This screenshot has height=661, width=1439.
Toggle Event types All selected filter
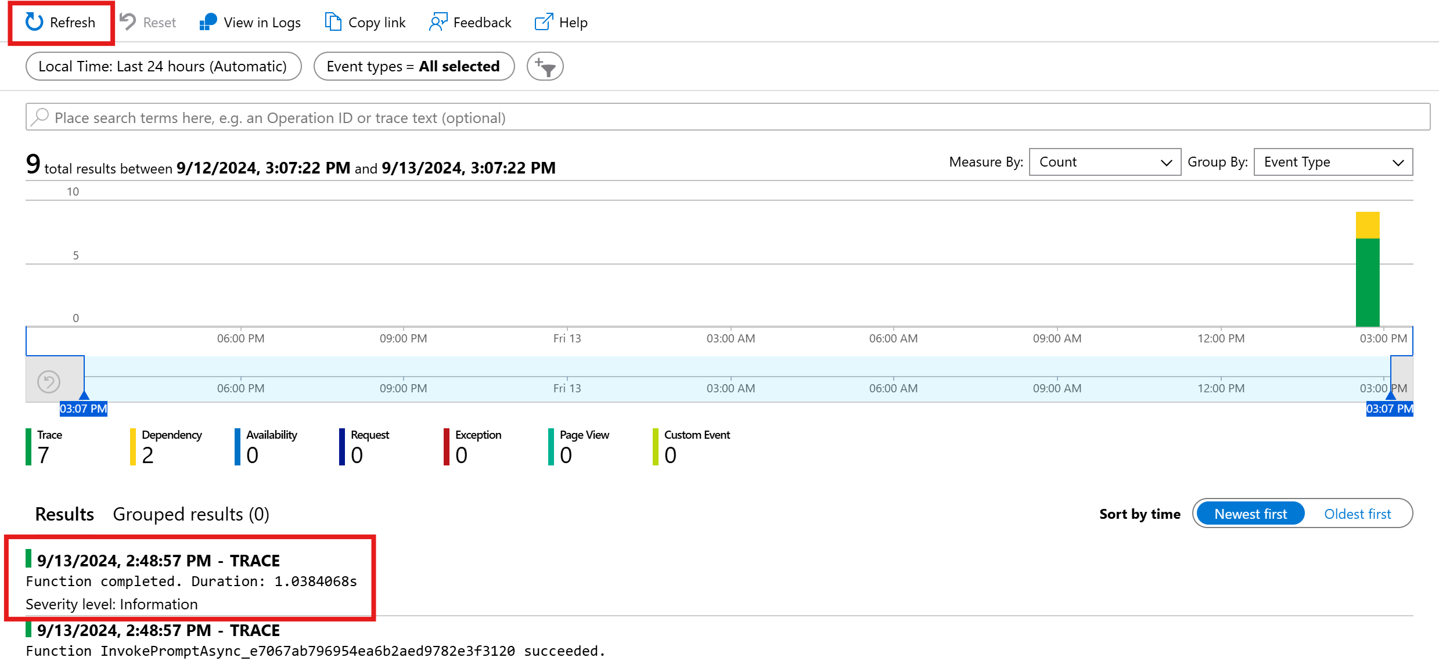(x=413, y=66)
